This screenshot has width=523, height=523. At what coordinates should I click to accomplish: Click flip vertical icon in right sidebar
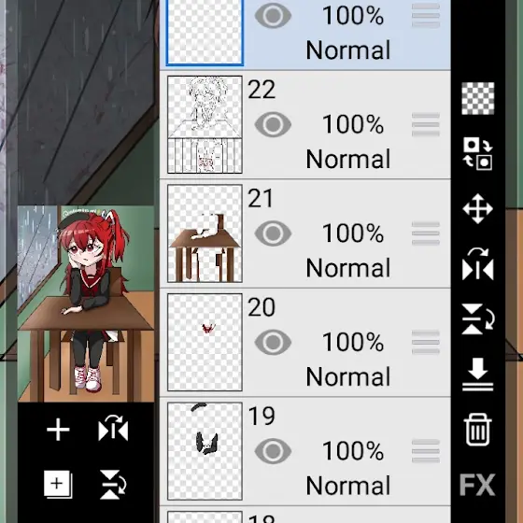[x=477, y=318]
